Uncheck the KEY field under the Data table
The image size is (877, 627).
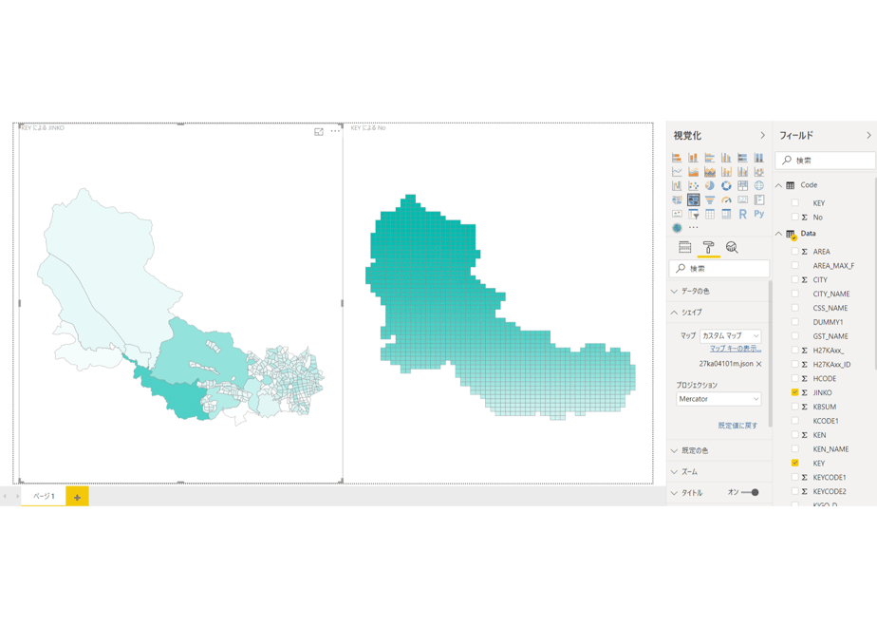(794, 463)
